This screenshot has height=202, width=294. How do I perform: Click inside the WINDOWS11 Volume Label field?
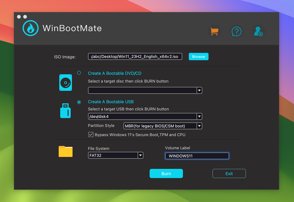(x=197, y=156)
